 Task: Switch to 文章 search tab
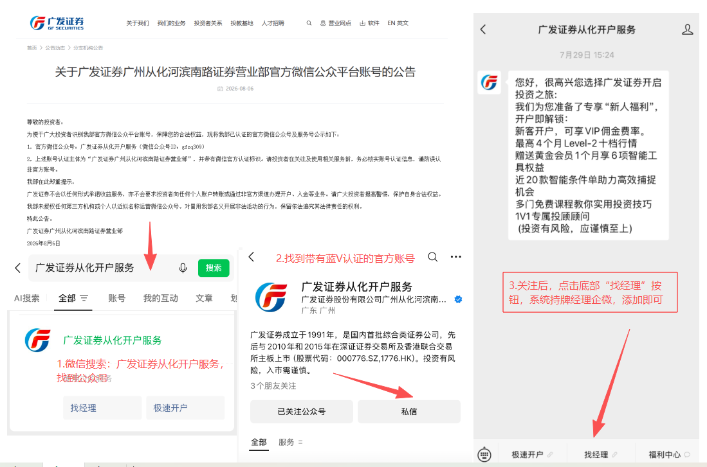[x=205, y=298]
